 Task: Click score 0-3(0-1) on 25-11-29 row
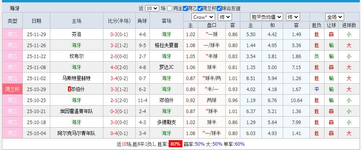click(119, 34)
